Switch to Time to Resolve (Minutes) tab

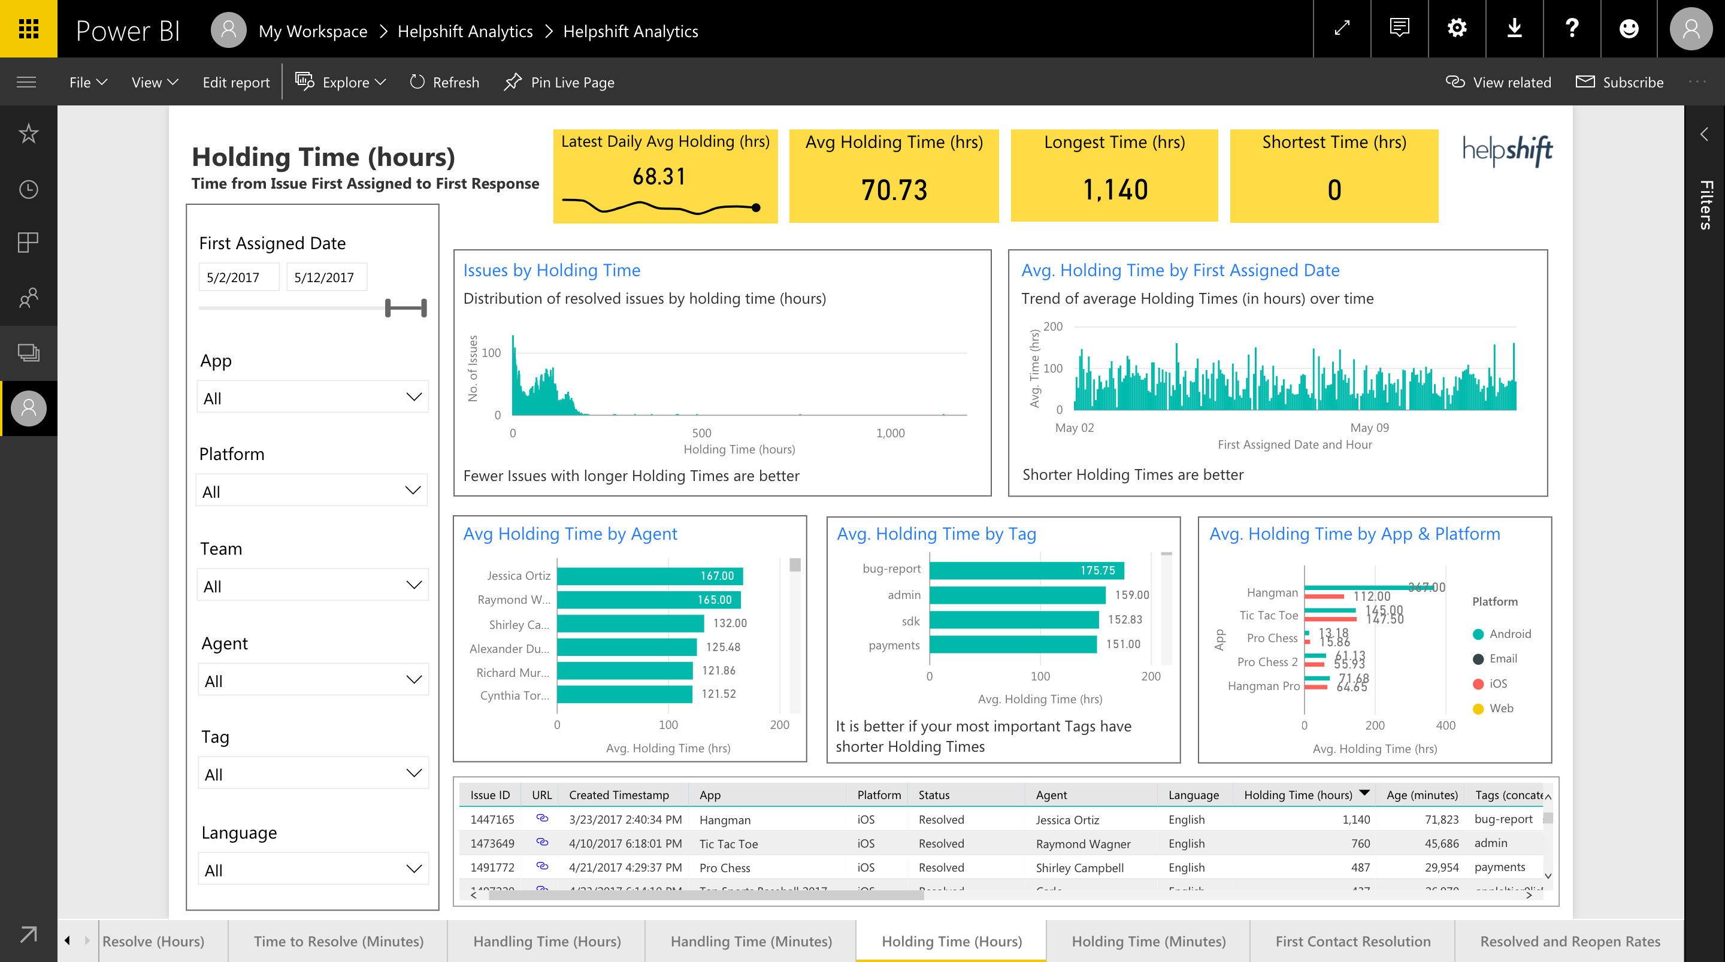(x=338, y=940)
